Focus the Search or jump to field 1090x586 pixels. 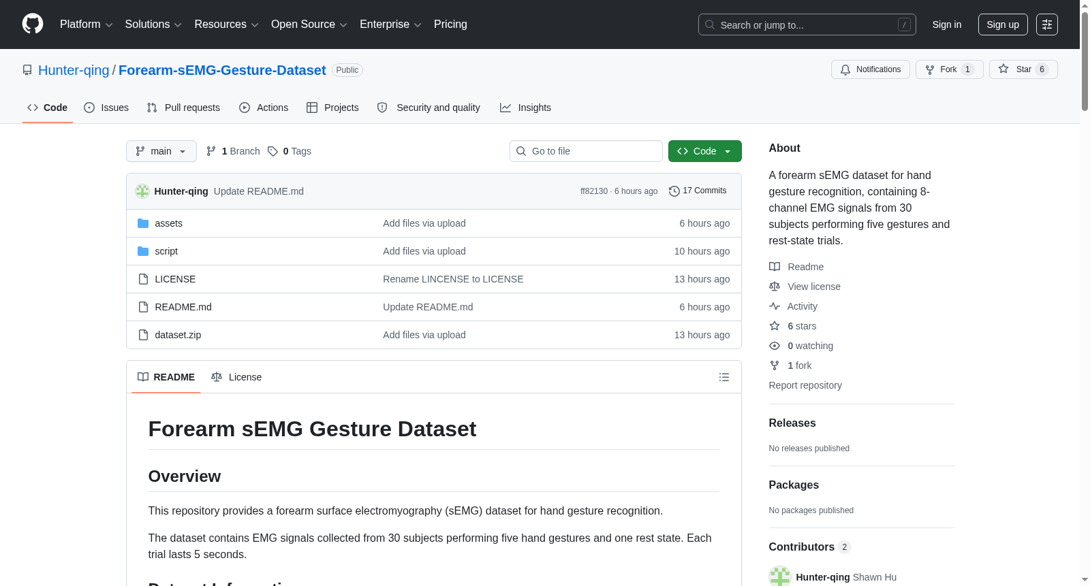pos(807,25)
